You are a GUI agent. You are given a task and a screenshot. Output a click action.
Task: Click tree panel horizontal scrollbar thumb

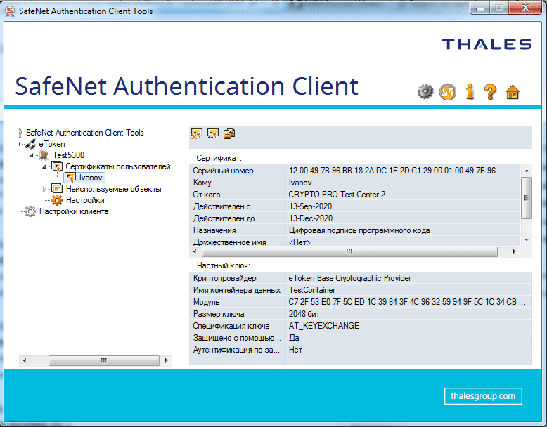(104, 360)
